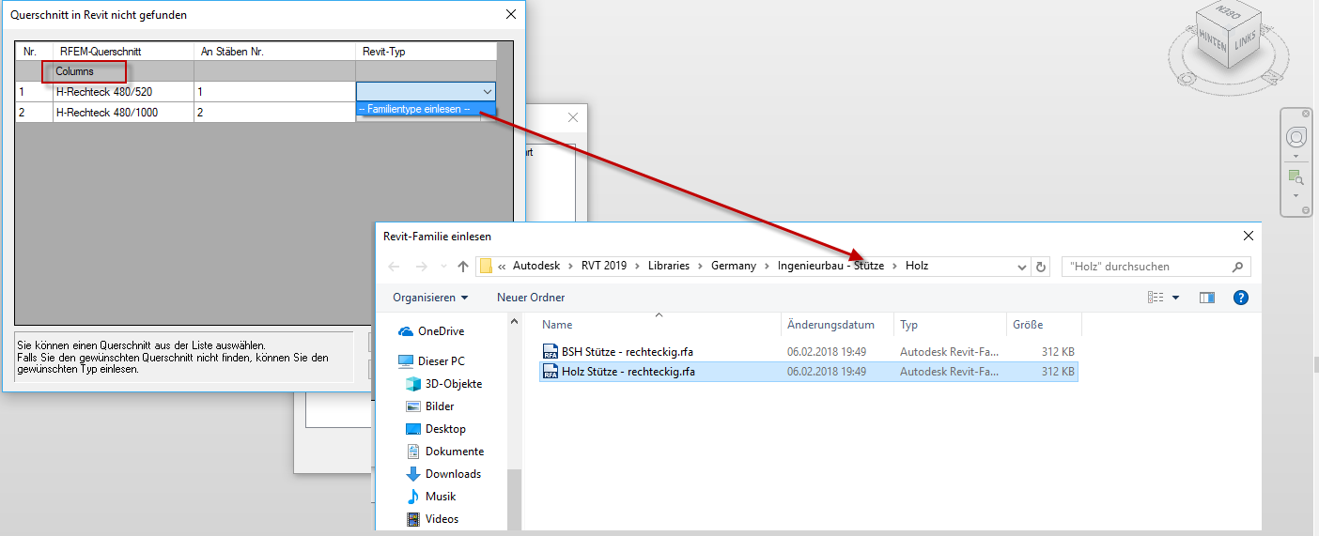Image resolution: width=1319 pixels, height=536 pixels.
Task: Select the Holz Stütze - rechteckig.rfa file
Action: tap(808, 372)
